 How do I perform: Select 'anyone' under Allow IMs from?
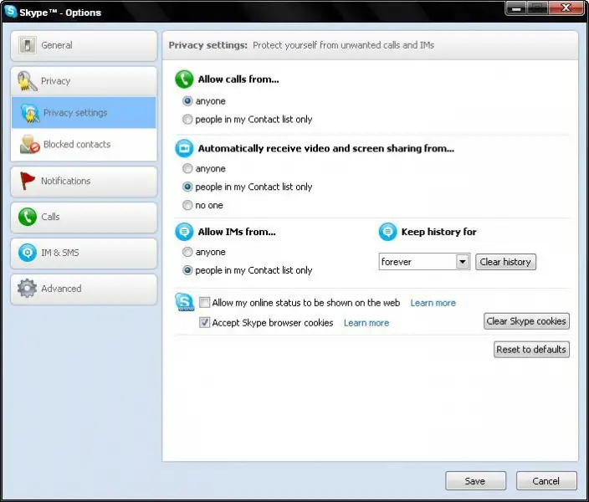187,252
